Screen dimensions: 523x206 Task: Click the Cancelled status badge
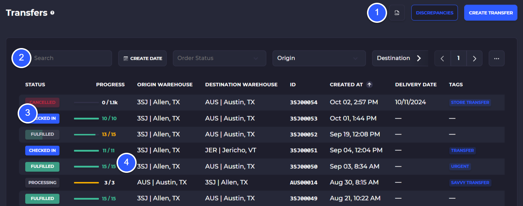(x=42, y=102)
